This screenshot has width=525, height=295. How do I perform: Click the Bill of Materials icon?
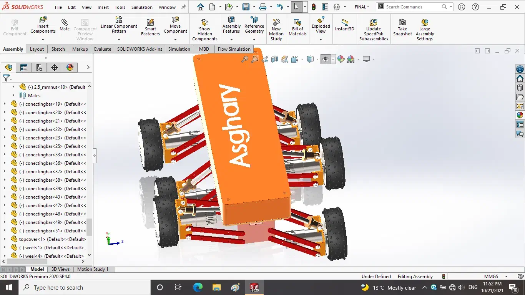tap(297, 27)
